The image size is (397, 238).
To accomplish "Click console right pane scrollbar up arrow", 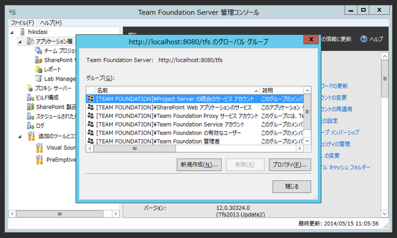I will click(x=385, y=56).
